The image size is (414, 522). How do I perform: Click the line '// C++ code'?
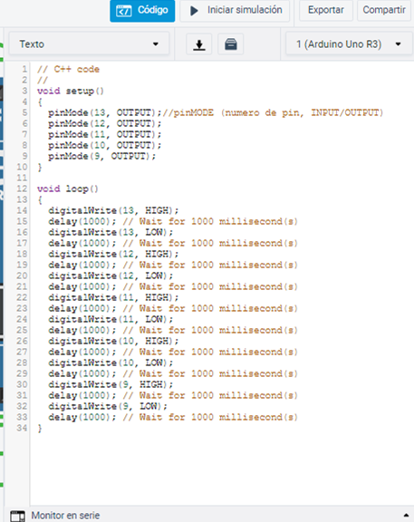point(68,69)
